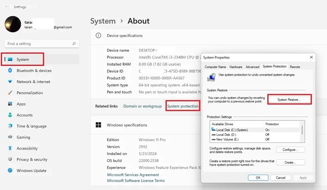This screenshot has width=327, height=190.
Task: Click the Product ID value 00331-10000-00001-AA567
Action: pos(161,78)
